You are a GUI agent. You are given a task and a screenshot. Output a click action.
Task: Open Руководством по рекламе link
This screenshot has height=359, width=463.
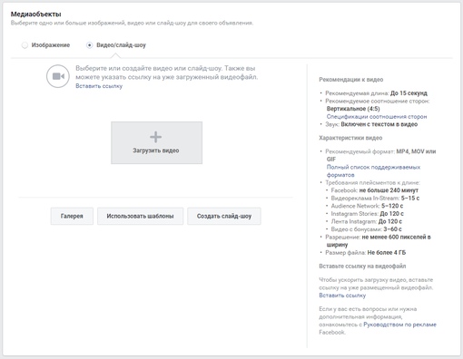coord(399,325)
